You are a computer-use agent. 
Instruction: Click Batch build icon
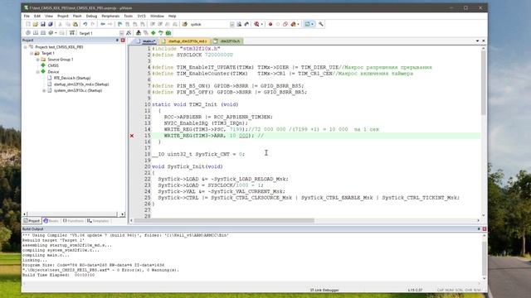click(51, 33)
